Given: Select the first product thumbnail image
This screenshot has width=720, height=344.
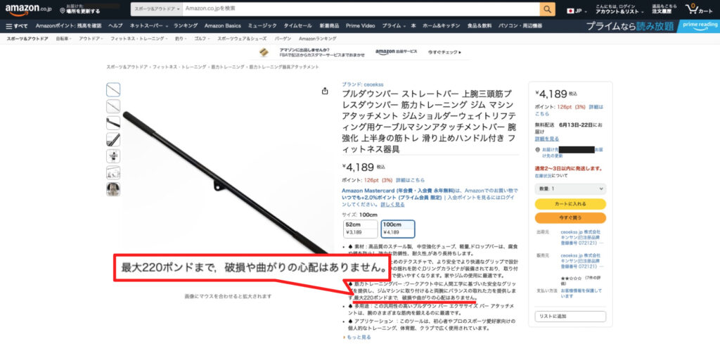Looking at the screenshot, I should (x=113, y=89).
